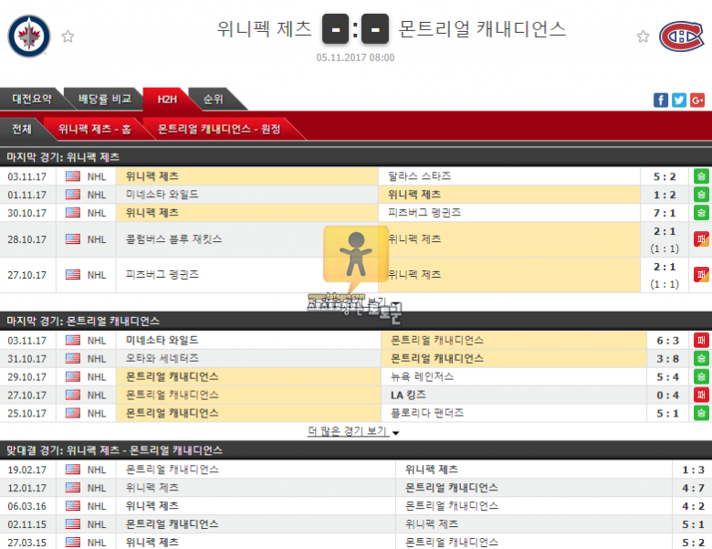Click date 06.03.16 in head-to-head table

pos(26,506)
